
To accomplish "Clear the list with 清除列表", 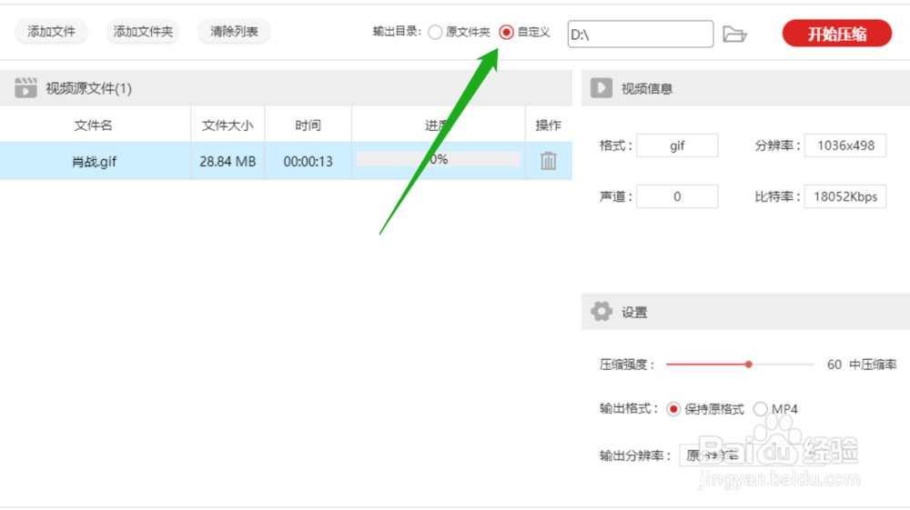I will tap(234, 32).
